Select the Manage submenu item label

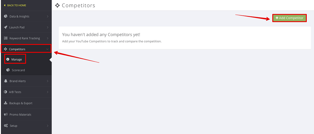pos(17,59)
